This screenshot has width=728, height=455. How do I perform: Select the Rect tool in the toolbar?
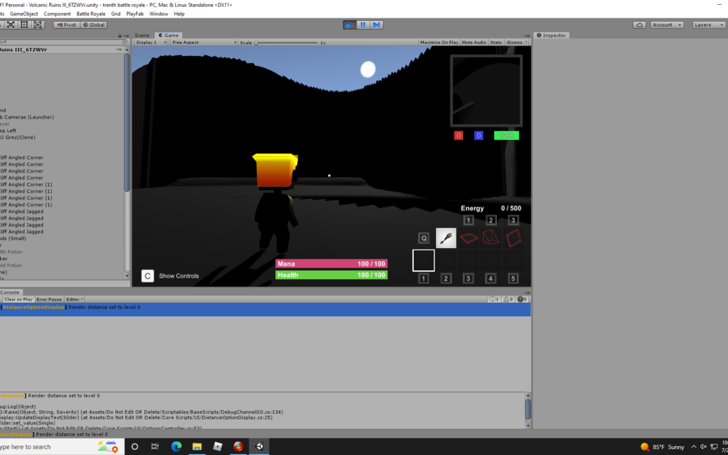(x=24, y=25)
